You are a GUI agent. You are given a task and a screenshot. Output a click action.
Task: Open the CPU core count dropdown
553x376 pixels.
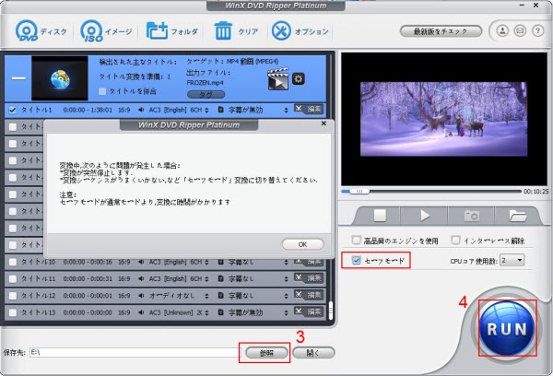pos(512,260)
